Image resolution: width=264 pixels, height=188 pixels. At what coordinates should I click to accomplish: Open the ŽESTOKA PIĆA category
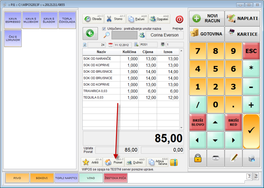point(115,178)
